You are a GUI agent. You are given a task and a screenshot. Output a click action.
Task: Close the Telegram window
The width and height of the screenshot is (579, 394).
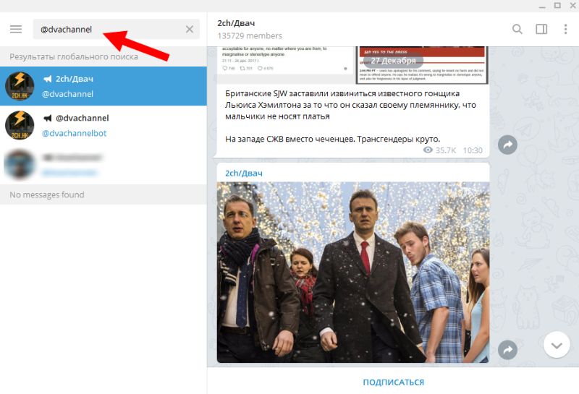click(573, 6)
